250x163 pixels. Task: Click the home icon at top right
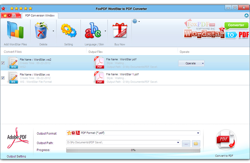pyautogui.click(x=247, y=15)
